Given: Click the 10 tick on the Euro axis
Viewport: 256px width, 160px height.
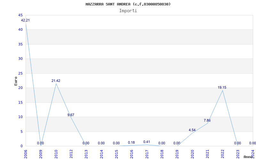Looking at the screenshot, I should tap(20, 117).
